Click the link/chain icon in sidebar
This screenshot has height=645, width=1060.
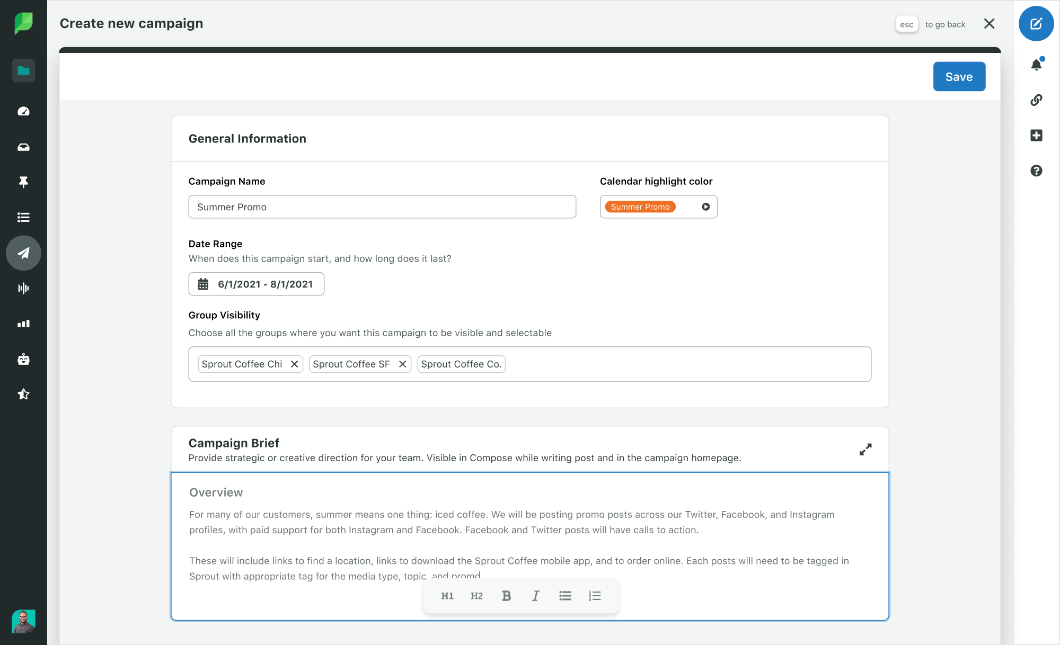click(1037, 100)
